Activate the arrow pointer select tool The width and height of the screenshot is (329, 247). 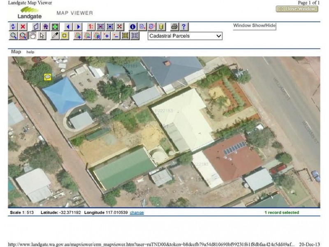(42, 36)
